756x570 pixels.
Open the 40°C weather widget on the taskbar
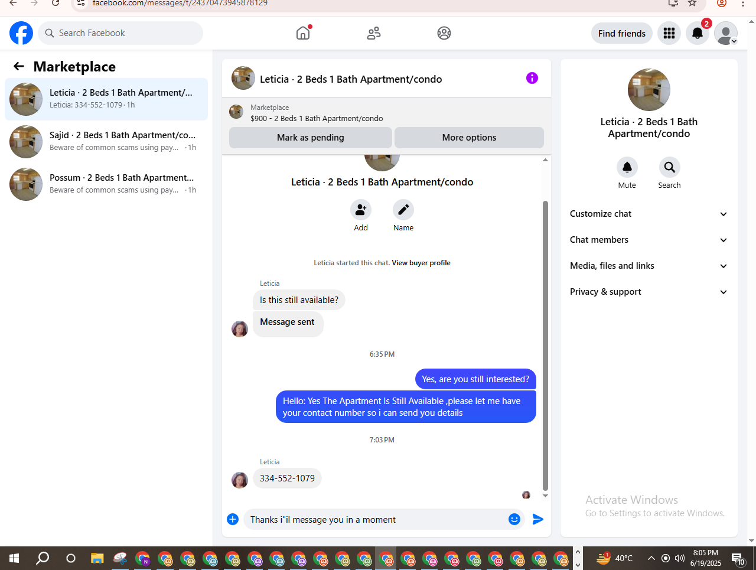coord(615,558)
